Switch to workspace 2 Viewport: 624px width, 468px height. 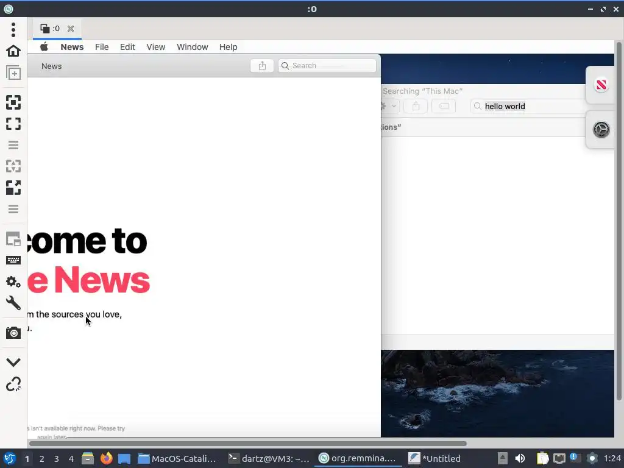[x=42, y=459]
